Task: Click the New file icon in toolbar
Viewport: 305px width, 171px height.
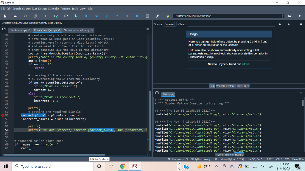Action: pyautogui.click(x=5, y=16)
